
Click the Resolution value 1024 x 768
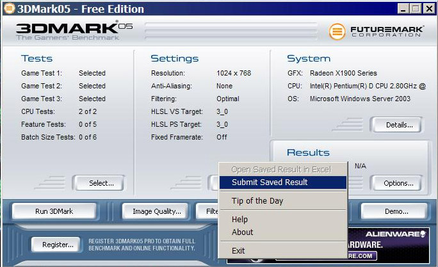tap(234, 73)
